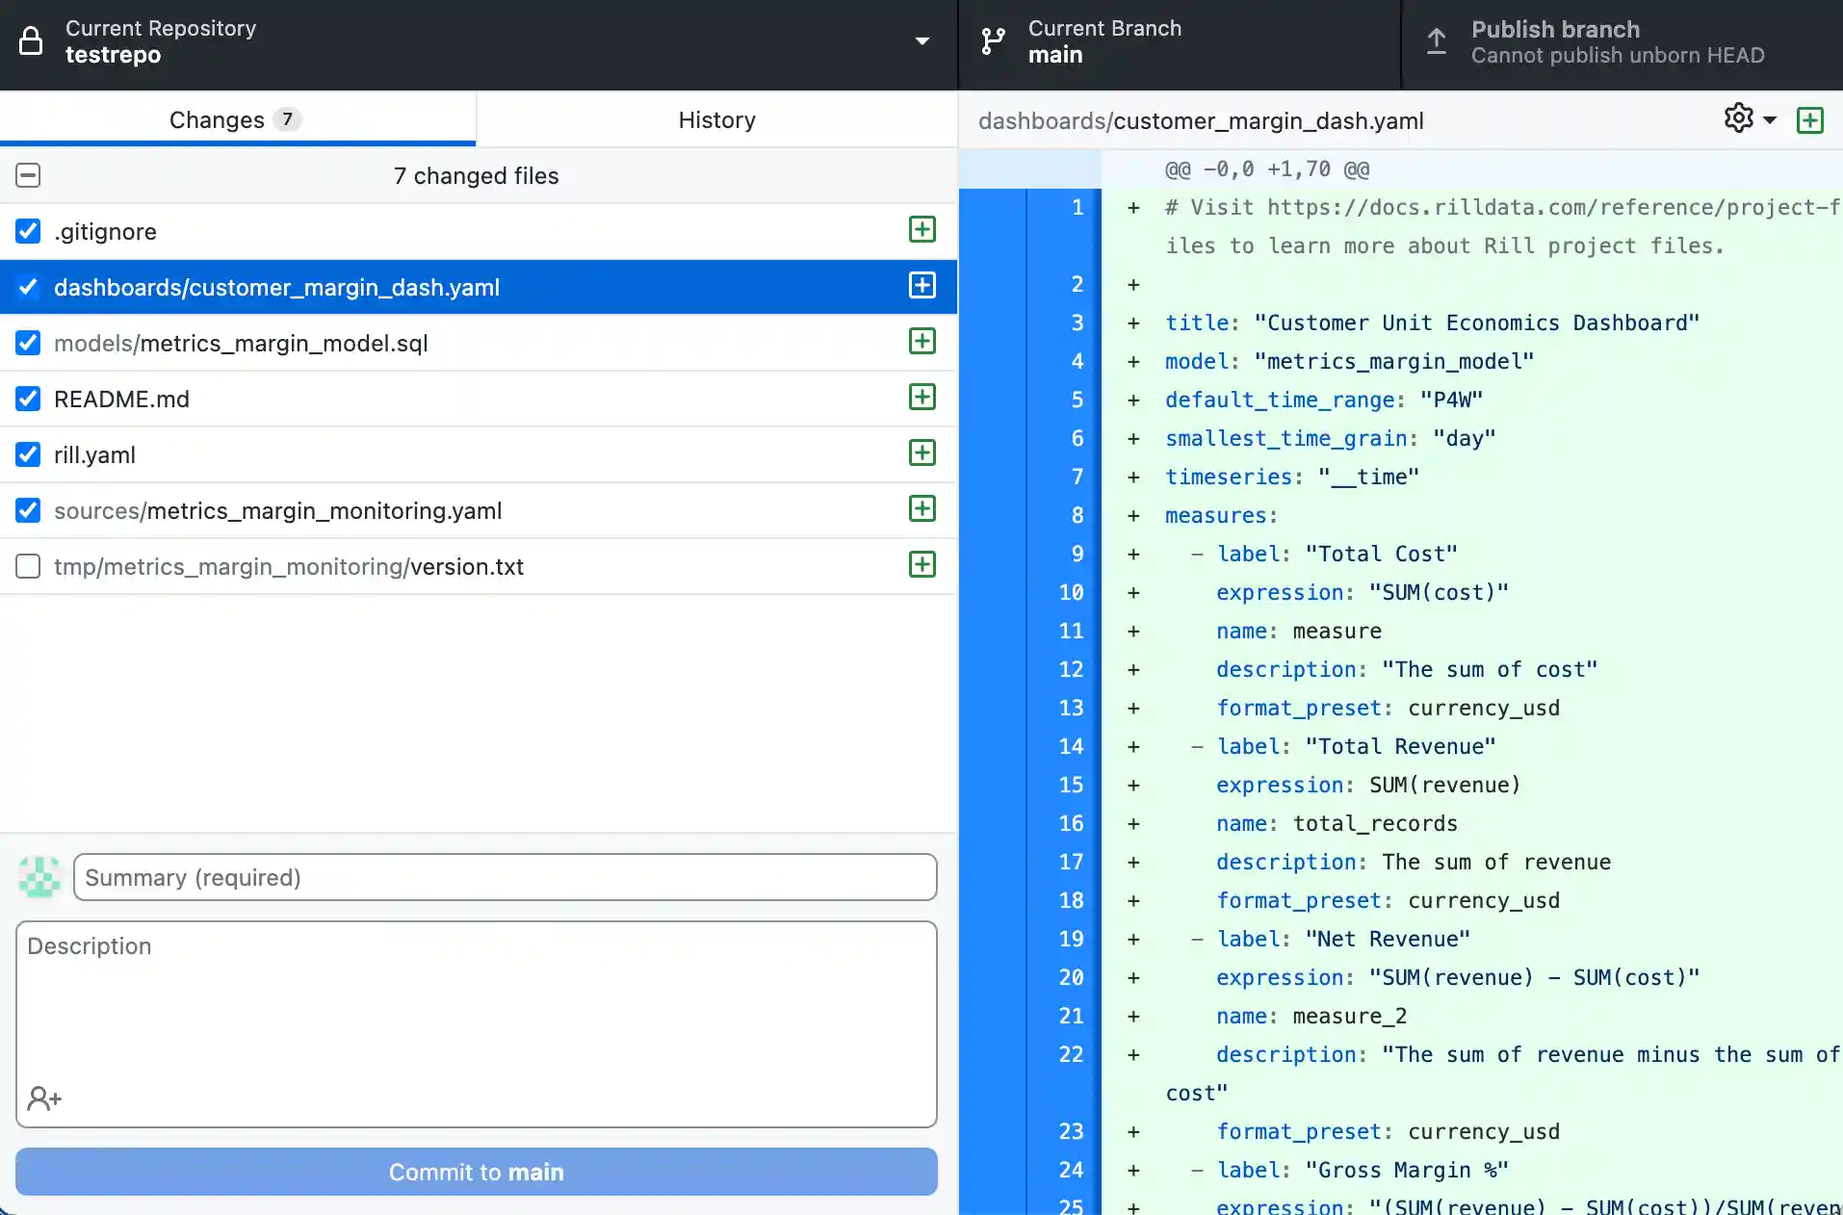Click the added status icon beside rill.yaml

click(x=921, y=453)
